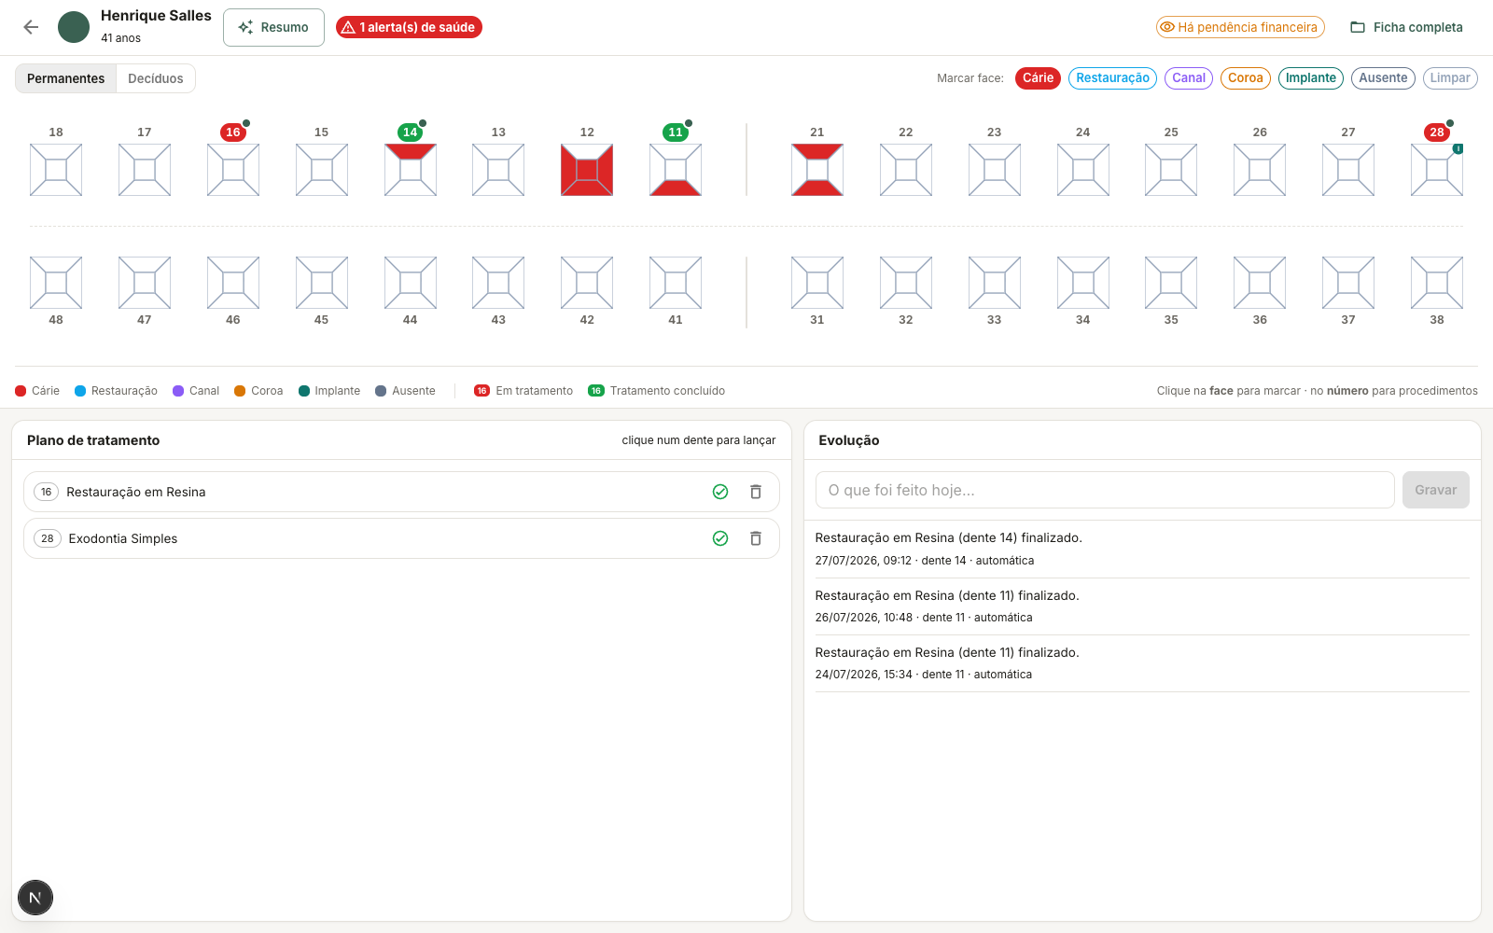The width and height of the screenshot is (1493, 933).
Task: Click tooth 18 diagram center face
Action: [56, 170]
